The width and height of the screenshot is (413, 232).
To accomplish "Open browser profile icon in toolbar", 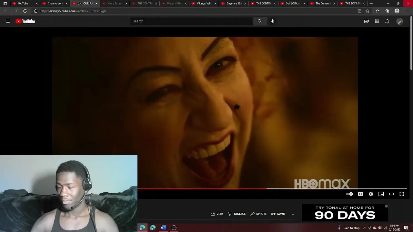I will click(x=397, y=11).
